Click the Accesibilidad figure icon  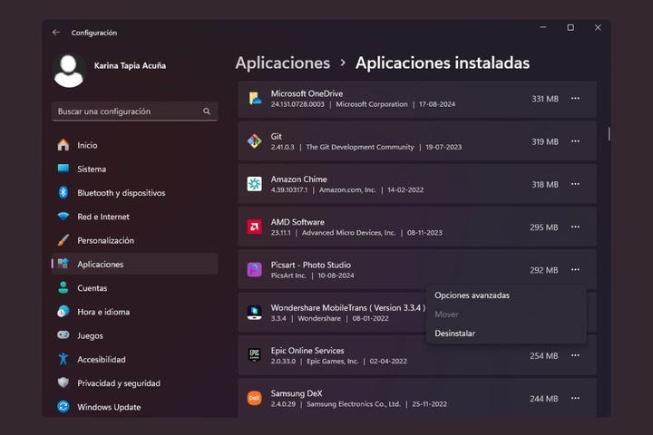point(63,359)
